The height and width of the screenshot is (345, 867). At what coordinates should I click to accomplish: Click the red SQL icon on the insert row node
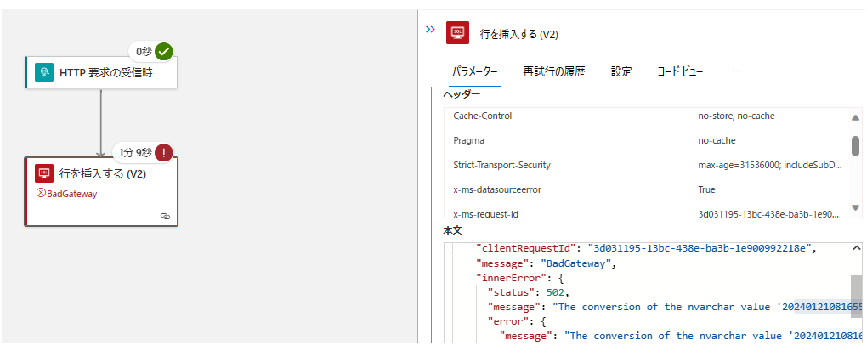pyautogui.click(x=43, y=174)
